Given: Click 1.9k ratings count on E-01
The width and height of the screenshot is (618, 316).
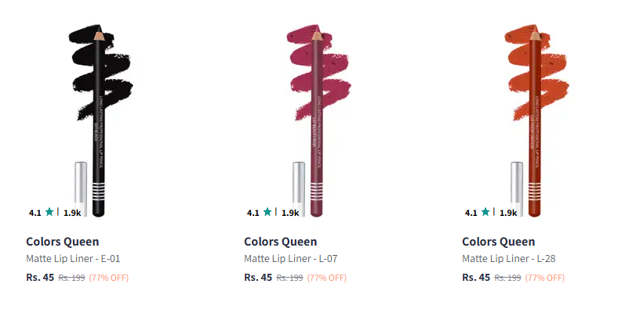Looking at the screenshot, I should (72, 213).
